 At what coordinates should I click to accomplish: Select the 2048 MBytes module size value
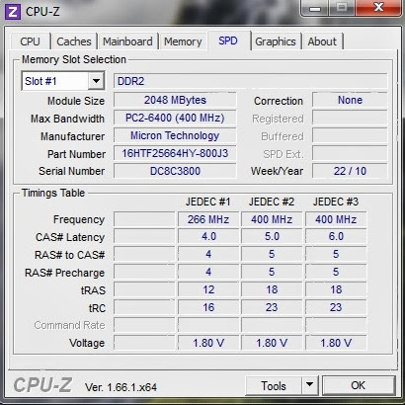tap(175, 100)
